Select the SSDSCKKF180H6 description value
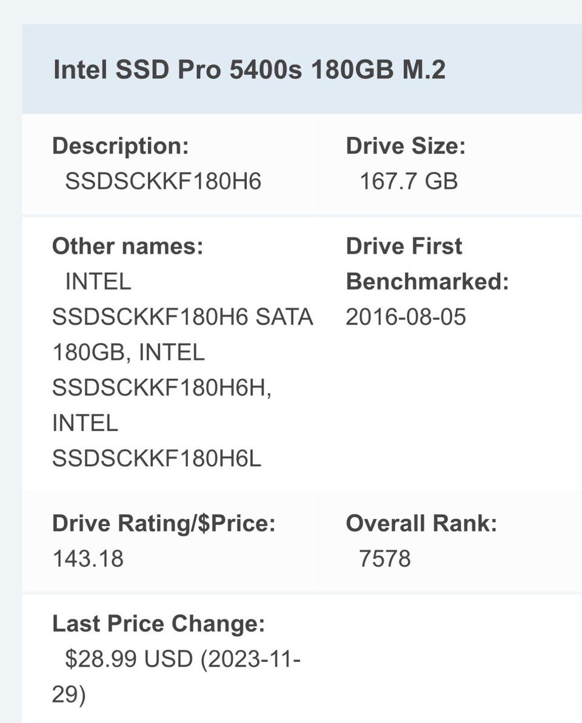Image resolution: width=582 pixels, height=723 pixels. pyautogui.click(x=163, y=181)
